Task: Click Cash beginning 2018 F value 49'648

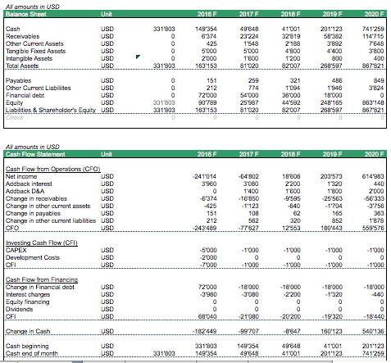Action: [291, 346]
